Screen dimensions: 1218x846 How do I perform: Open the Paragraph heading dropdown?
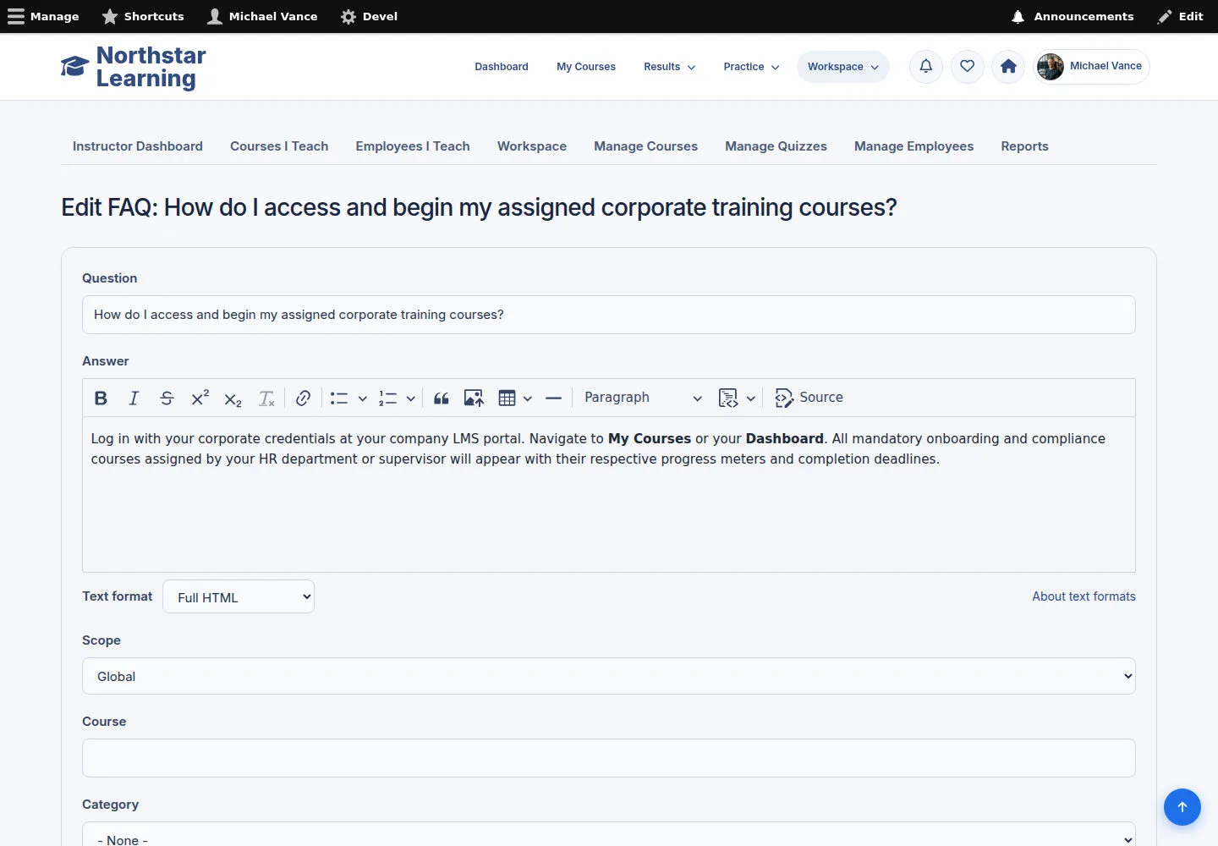coord(643,398)
